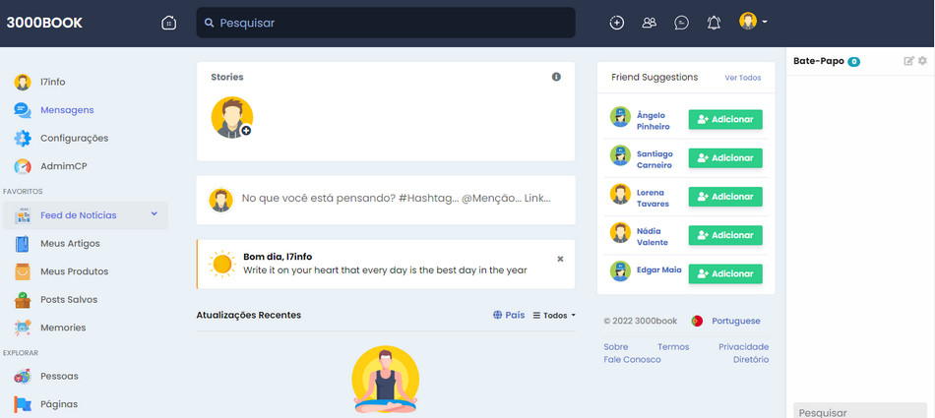Focus the Pesquisar search field in the top bar
Screen dimensions: 935x418
(x=386, y=23)
